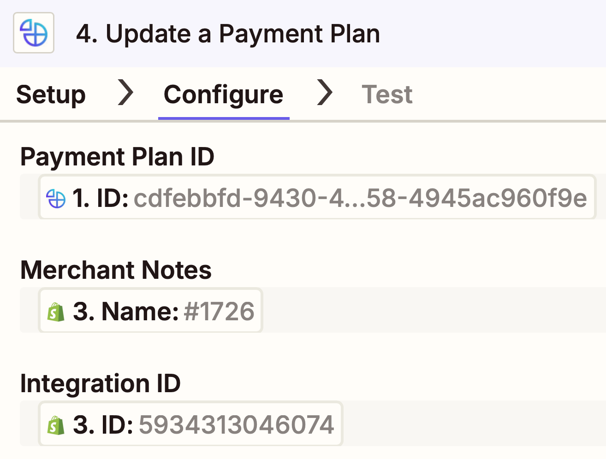Click the Shopify icon in the Integration ID pill
This screenshot has height=459, width=606.
55,424
